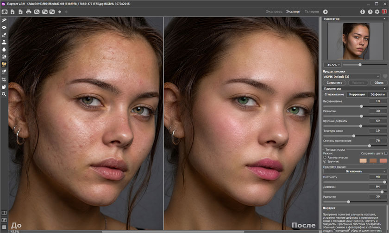Click the load presets gear icon

pyautogui.click(x=44, y=12)
